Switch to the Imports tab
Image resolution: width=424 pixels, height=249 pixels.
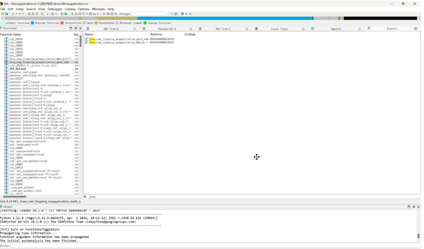[x=335, y=29]
